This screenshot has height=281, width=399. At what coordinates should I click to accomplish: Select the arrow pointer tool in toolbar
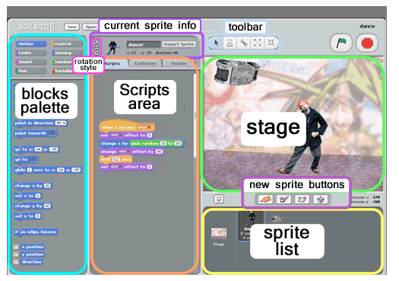[x=217, y=43]
